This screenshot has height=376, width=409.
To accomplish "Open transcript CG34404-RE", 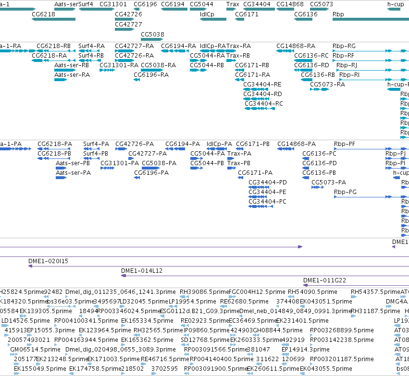I will [262, 85].
